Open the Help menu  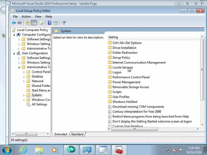(49, 17)
